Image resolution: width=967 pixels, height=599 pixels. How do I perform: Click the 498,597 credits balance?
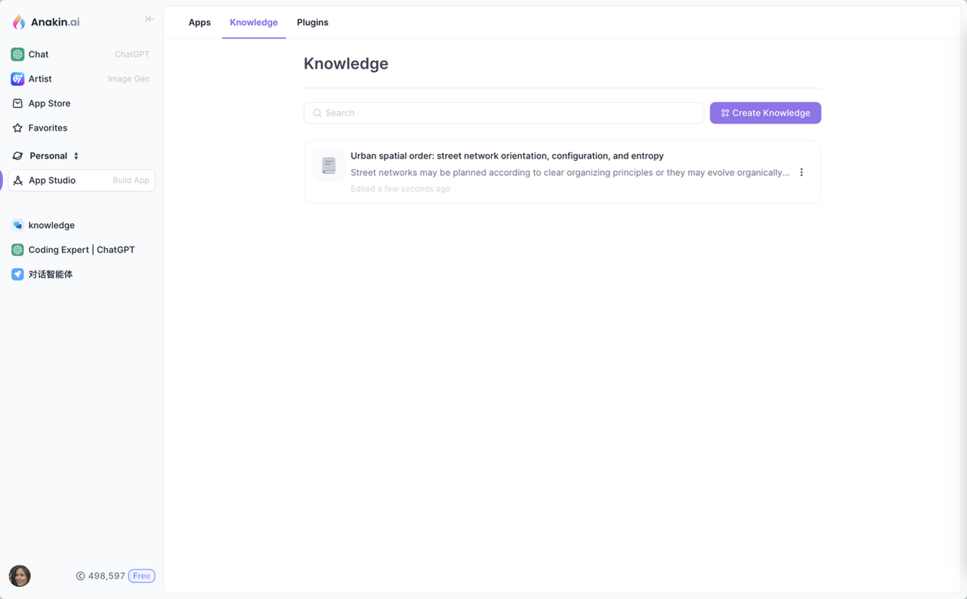pyautogui.click(x=107, y=576)
